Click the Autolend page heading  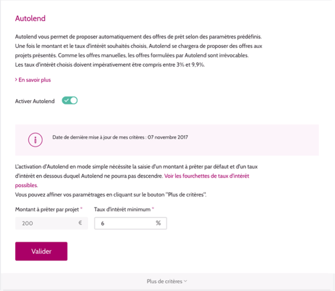30,19
